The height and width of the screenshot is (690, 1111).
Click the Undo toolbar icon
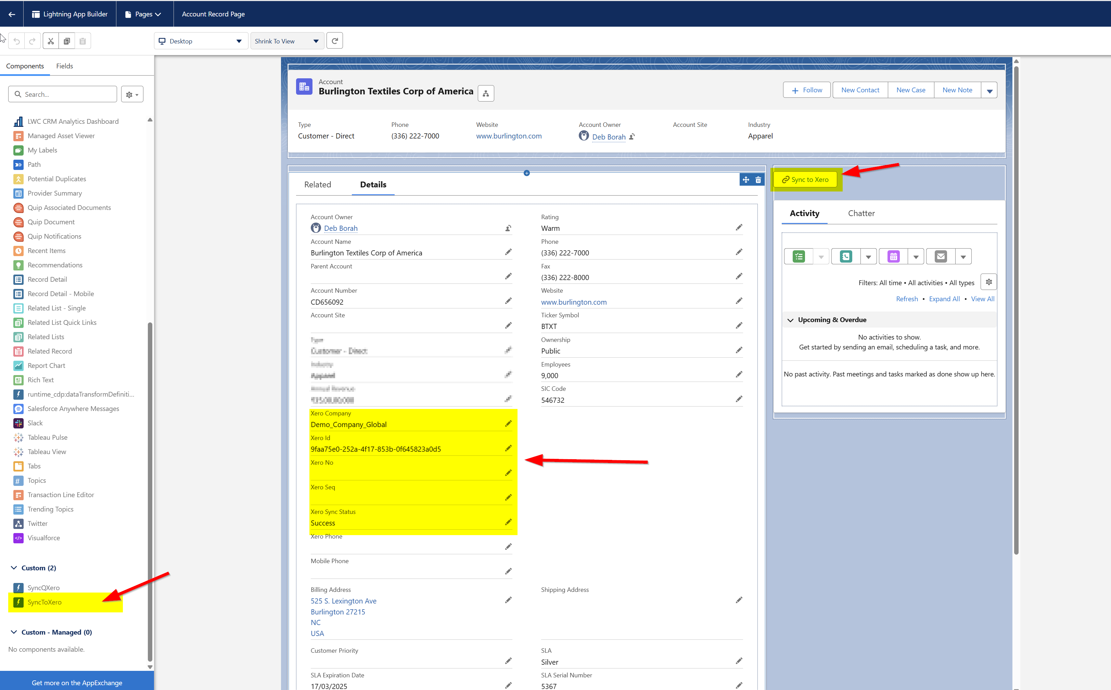(16, 41)
